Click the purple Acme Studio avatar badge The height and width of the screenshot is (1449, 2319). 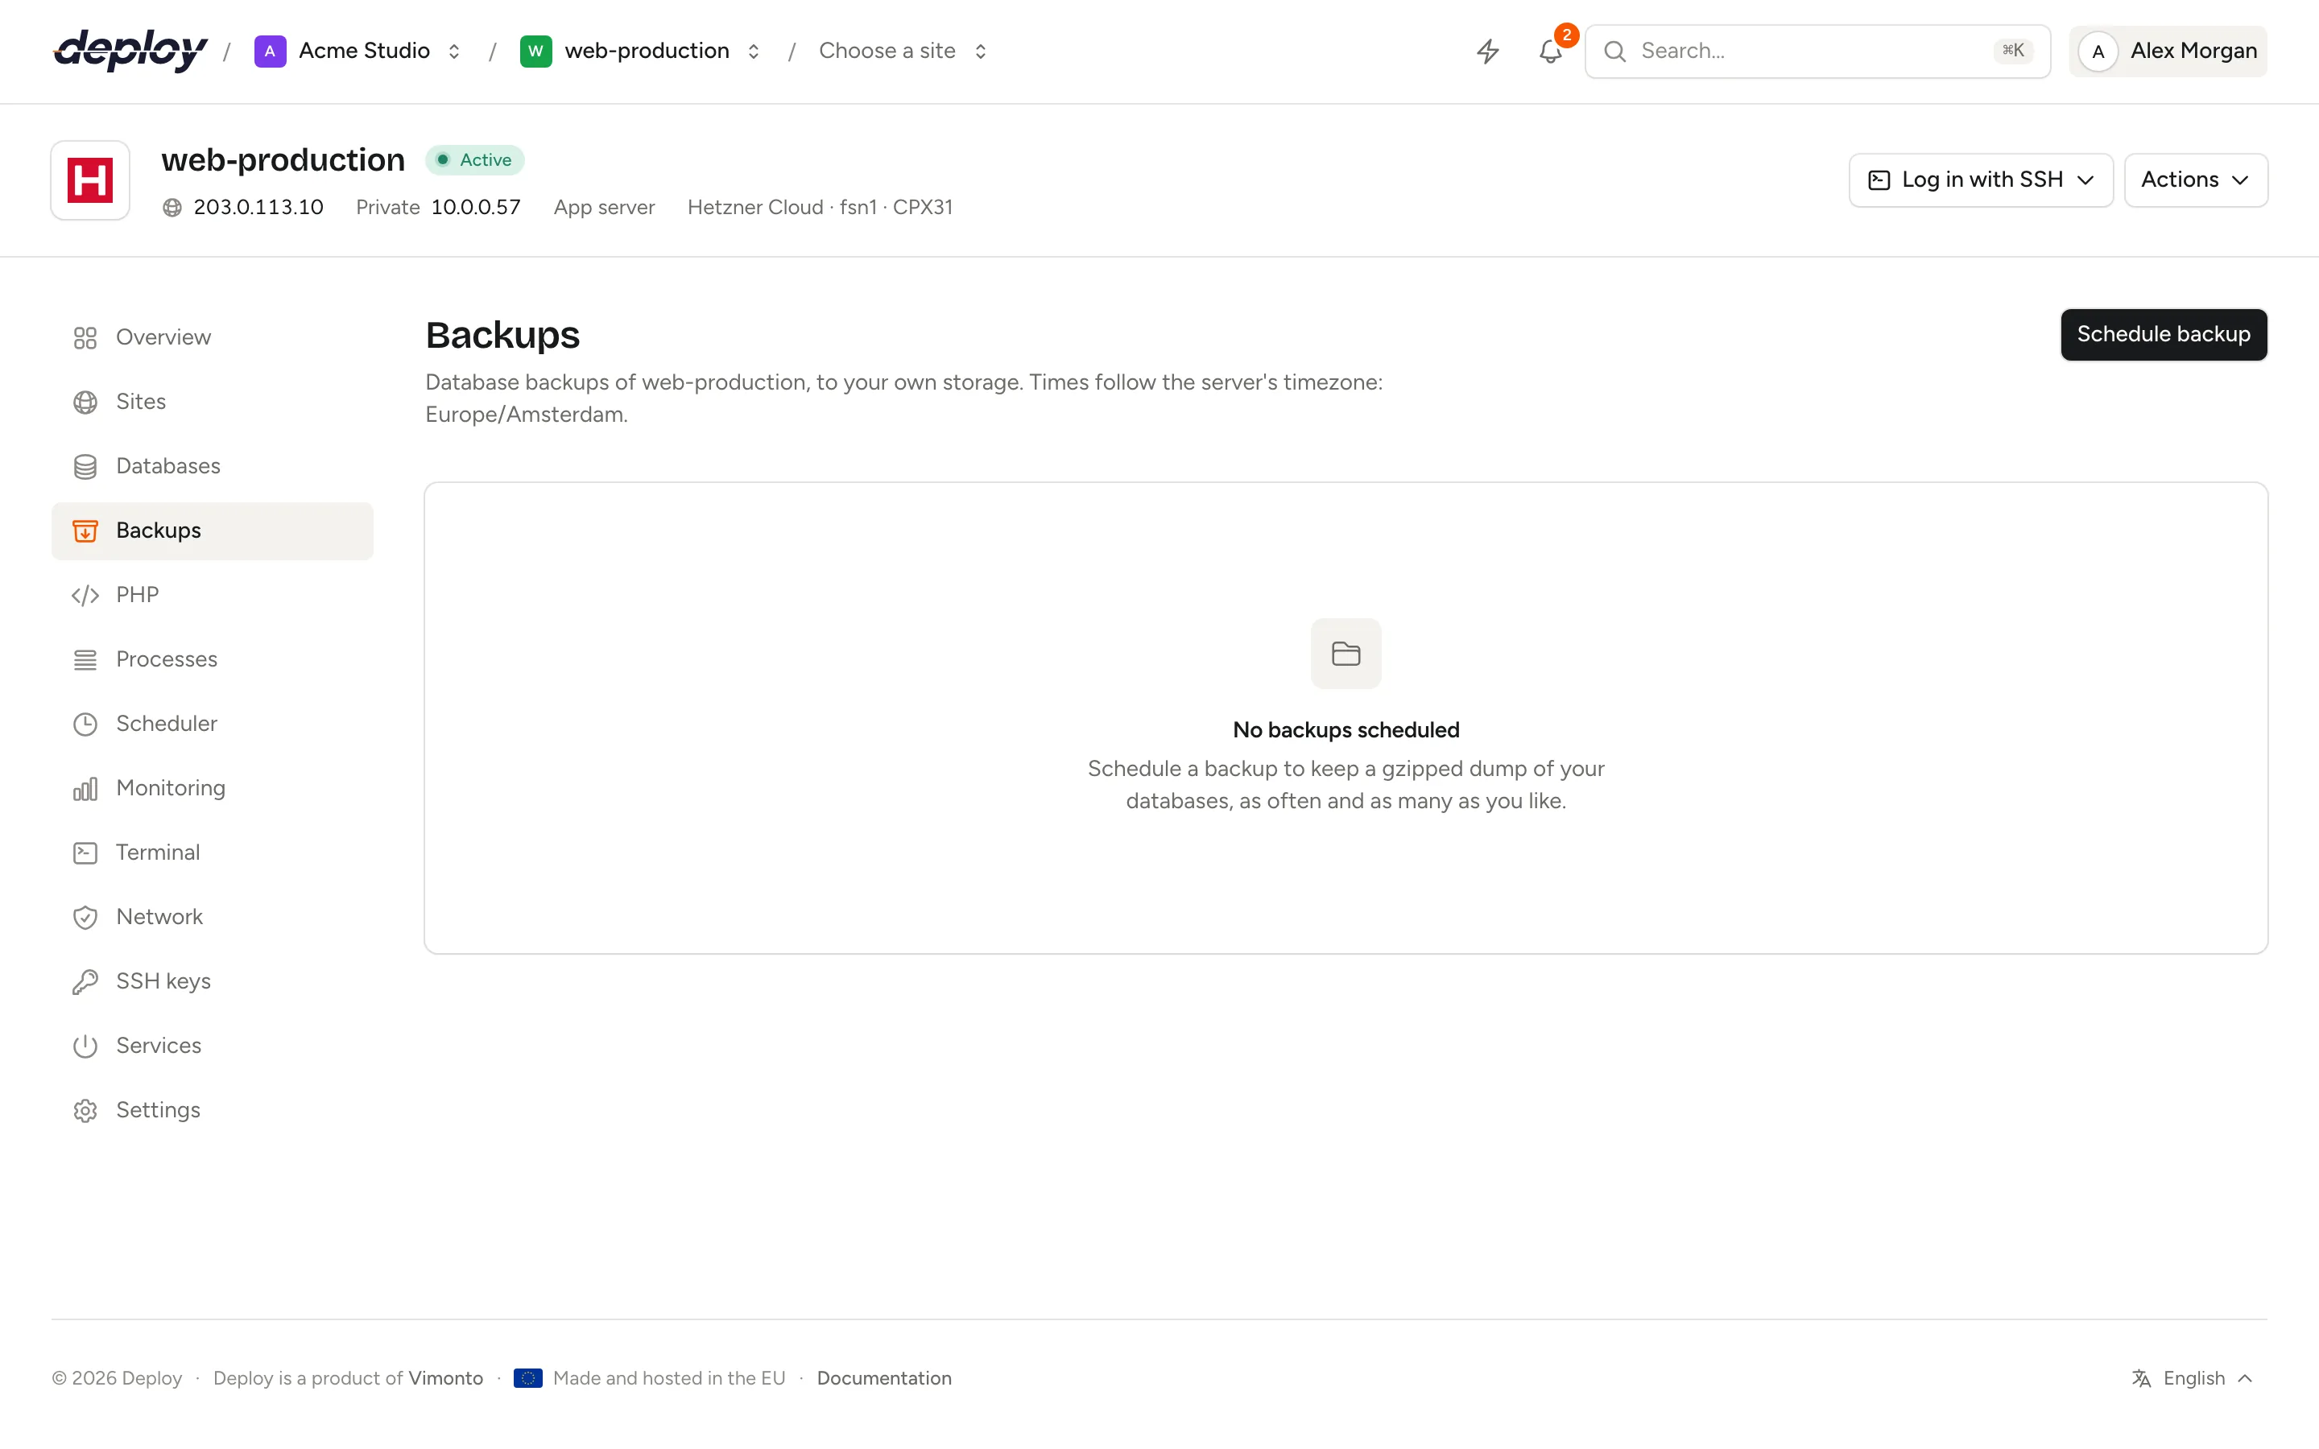point(271,51)
